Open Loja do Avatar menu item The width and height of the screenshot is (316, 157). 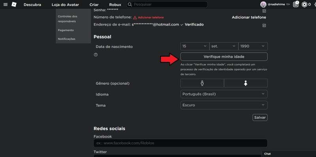[x=65, y=5]
